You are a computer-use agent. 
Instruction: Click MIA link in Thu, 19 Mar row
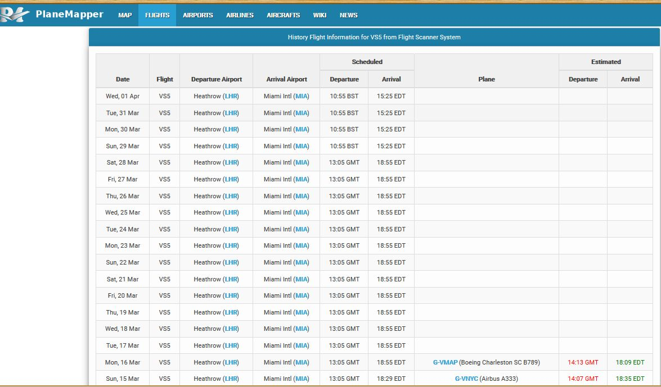point(302,312)
